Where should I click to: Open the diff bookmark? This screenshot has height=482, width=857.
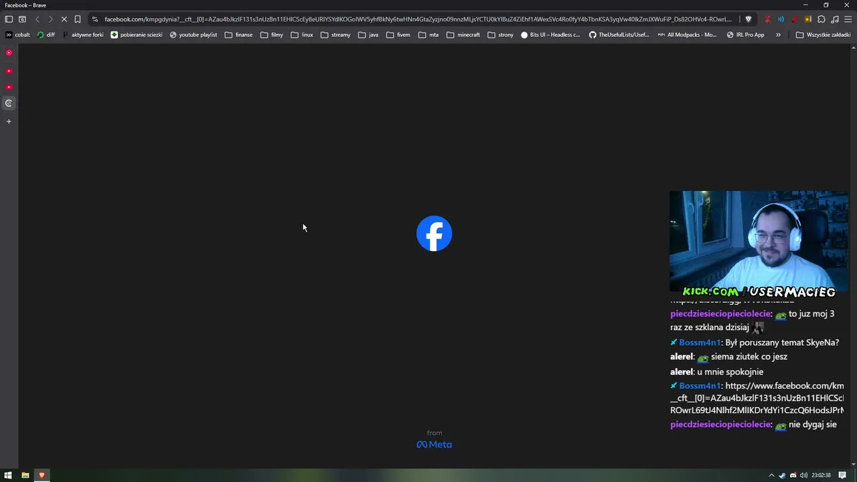(46, 35)
